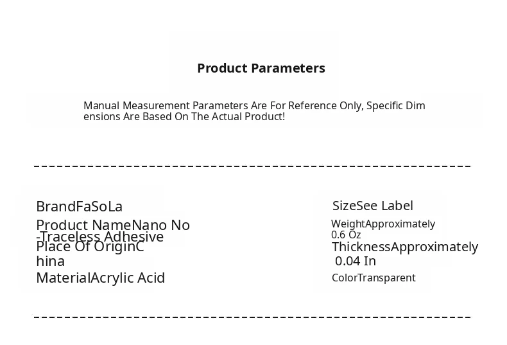Image resolution: width=507 pixels, height=345 pixels.
Task: Click the upper dashed divider line
Action: (x=252, y=166)
